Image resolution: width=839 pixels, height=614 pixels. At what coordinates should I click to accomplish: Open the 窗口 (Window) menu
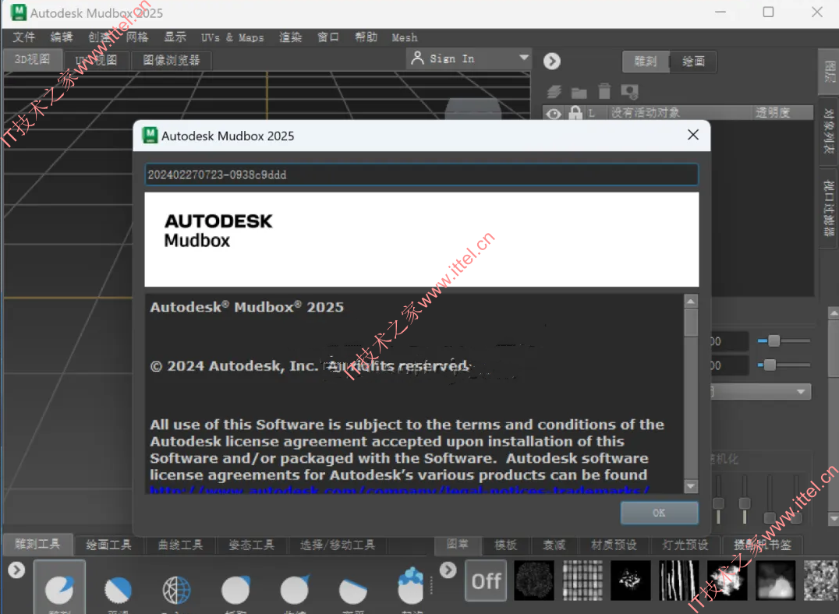click(x=328, y=37)
